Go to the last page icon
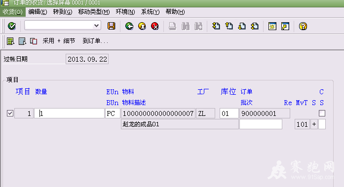 click(x=255, y=26)
